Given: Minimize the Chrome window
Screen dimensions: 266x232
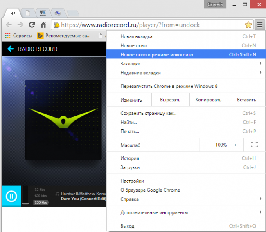Looking at the screenshot, I should tap(234, 4).
